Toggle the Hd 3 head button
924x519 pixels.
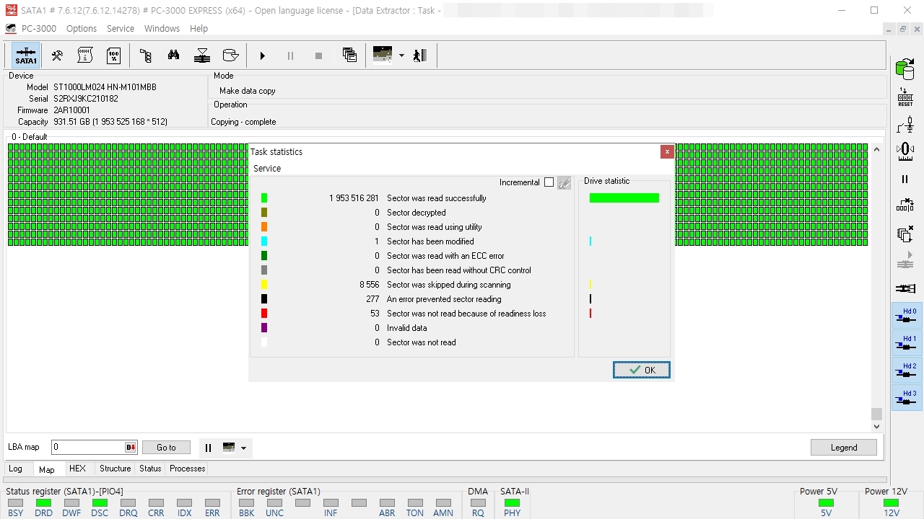pos(907,398)
